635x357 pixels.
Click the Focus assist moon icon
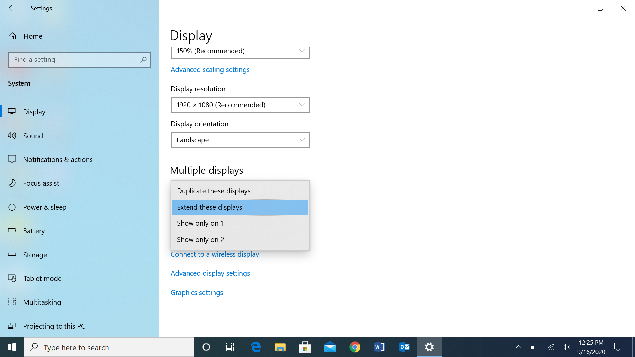tap(12, 183)
